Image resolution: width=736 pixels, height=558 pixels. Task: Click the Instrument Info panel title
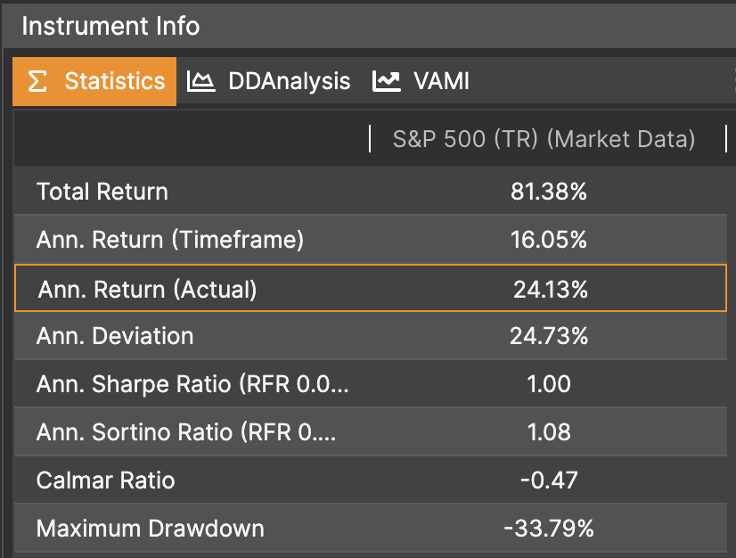[x=110, y=26]
